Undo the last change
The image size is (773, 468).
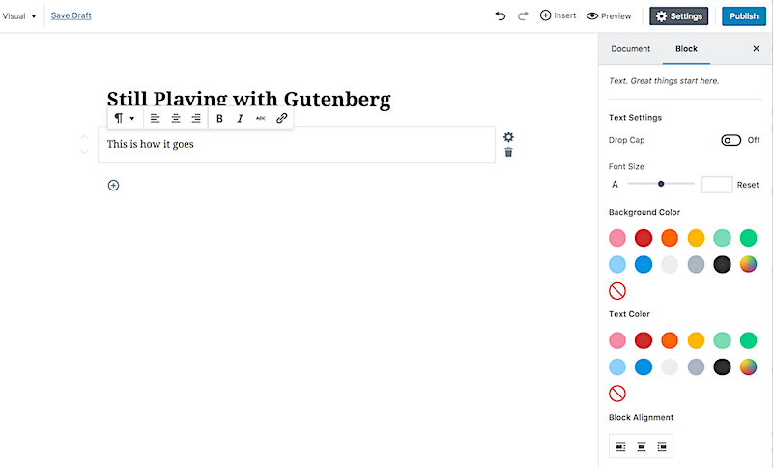click(501, 15)
